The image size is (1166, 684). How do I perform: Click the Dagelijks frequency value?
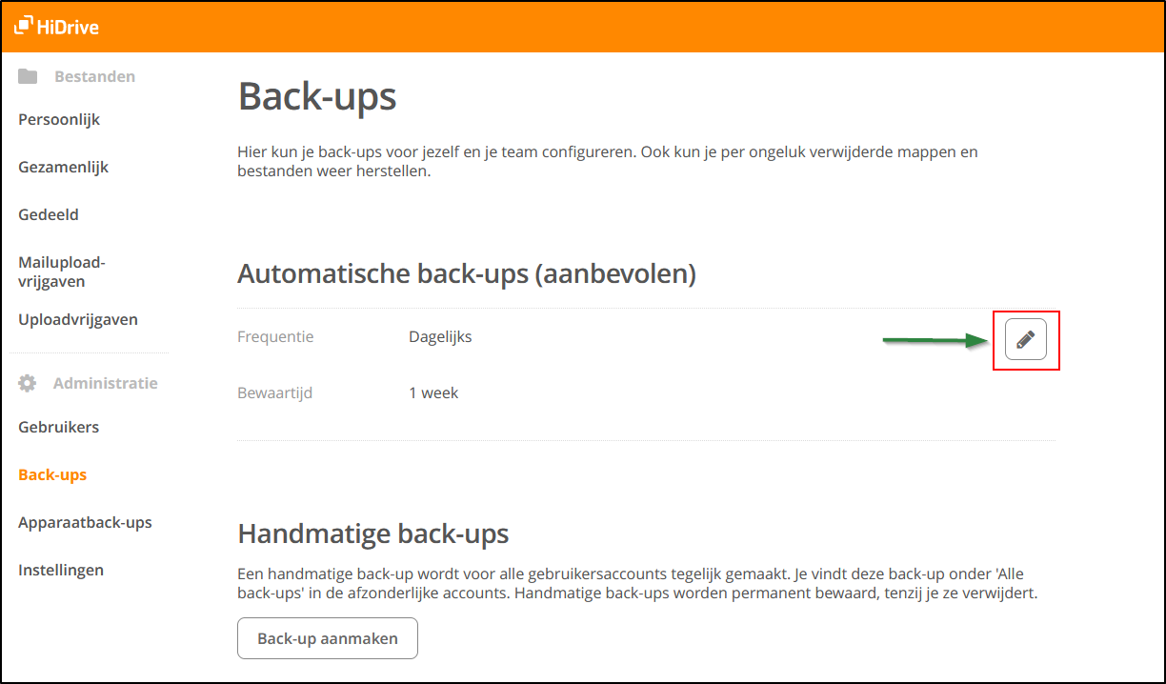point(439,336)
